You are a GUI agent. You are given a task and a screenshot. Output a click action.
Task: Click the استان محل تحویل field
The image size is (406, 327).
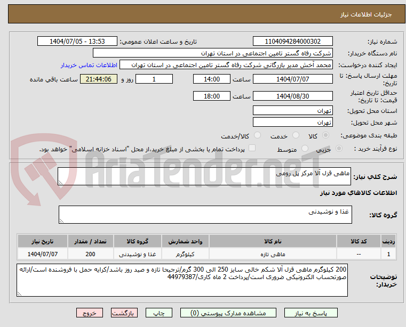[292, 111]
